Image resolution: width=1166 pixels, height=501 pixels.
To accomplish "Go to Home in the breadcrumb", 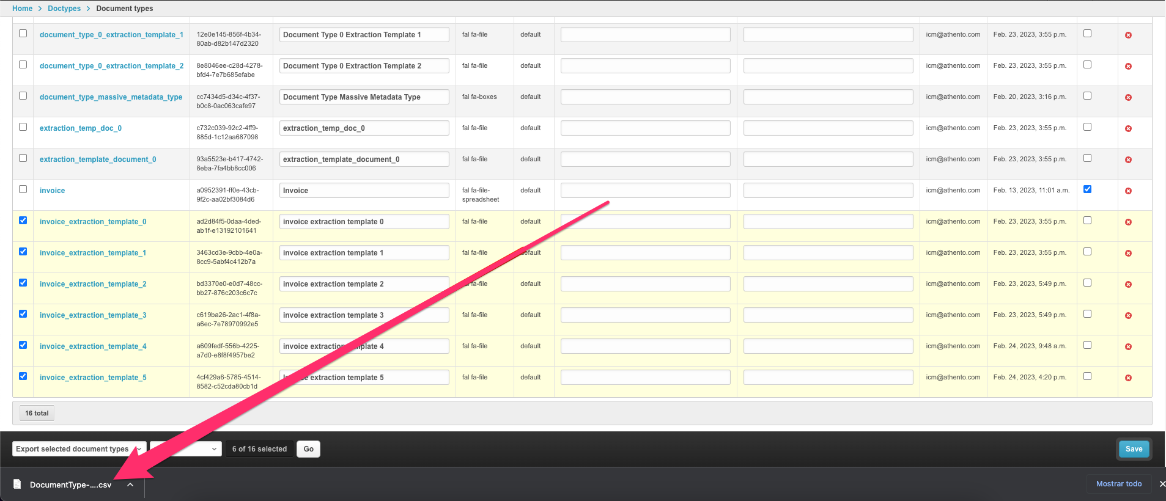I will tap(22, 9).
